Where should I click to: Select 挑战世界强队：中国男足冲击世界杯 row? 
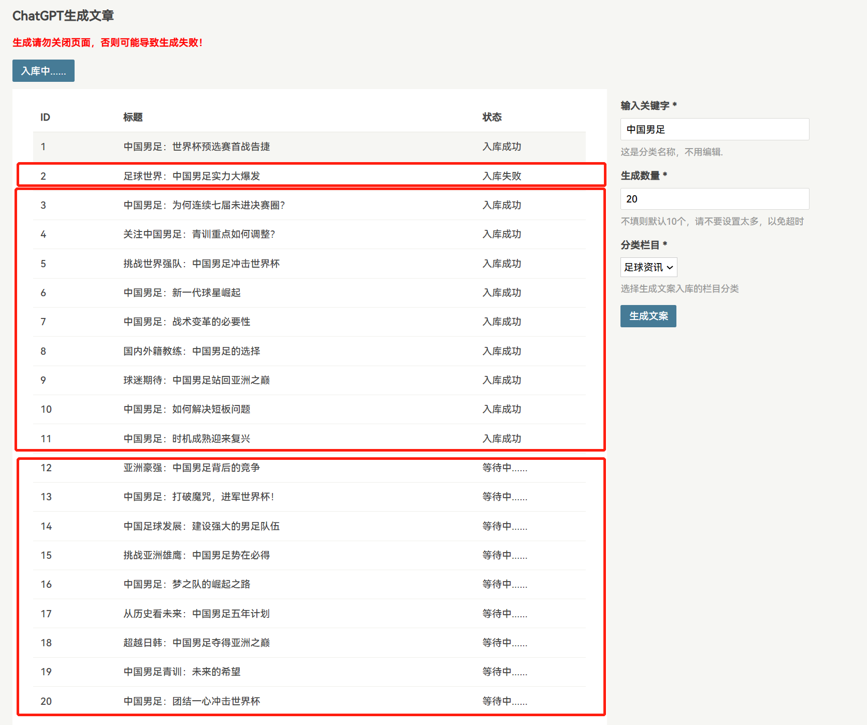click(x=201, y=264)
